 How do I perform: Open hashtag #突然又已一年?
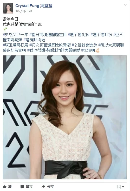pyautogui.click(x=15, y=35)
